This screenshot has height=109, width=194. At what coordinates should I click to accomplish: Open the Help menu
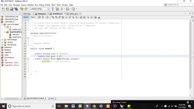71,5
